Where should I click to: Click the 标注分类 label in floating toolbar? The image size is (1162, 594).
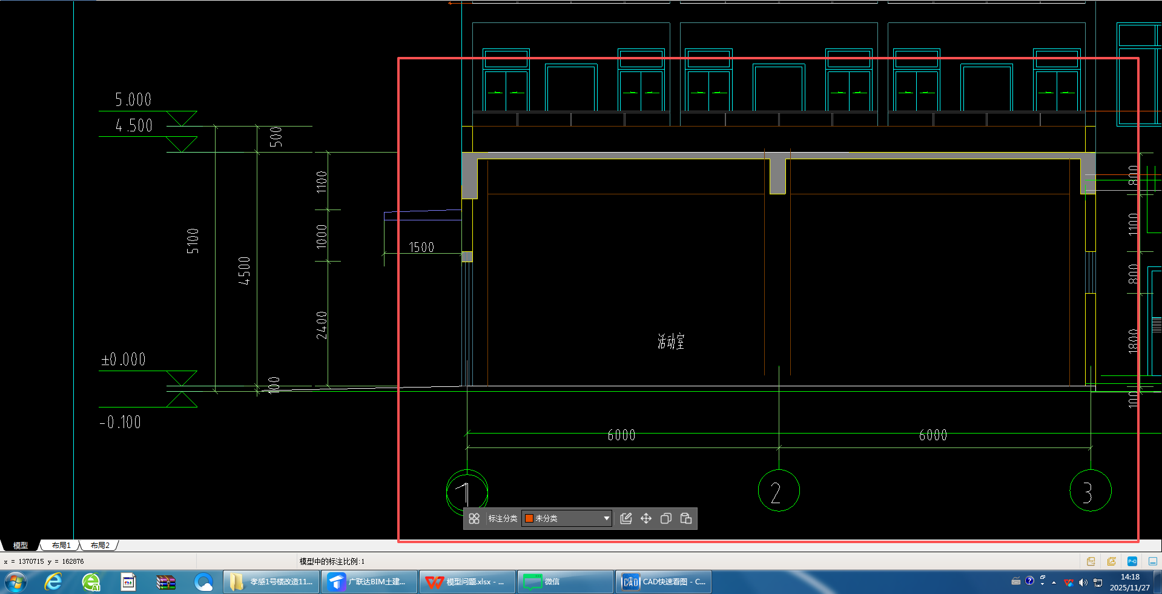click(503, 518)
